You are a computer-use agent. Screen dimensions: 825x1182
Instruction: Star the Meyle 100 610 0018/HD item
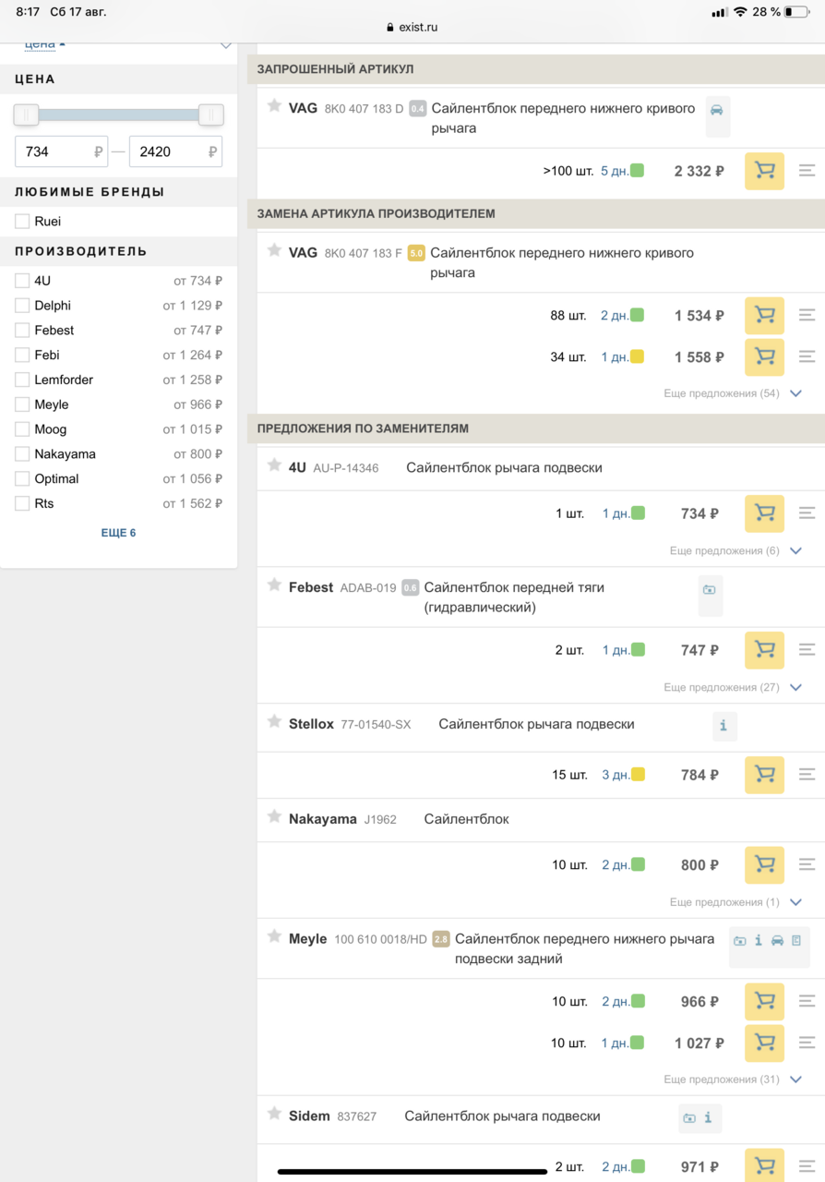point(274,937)
